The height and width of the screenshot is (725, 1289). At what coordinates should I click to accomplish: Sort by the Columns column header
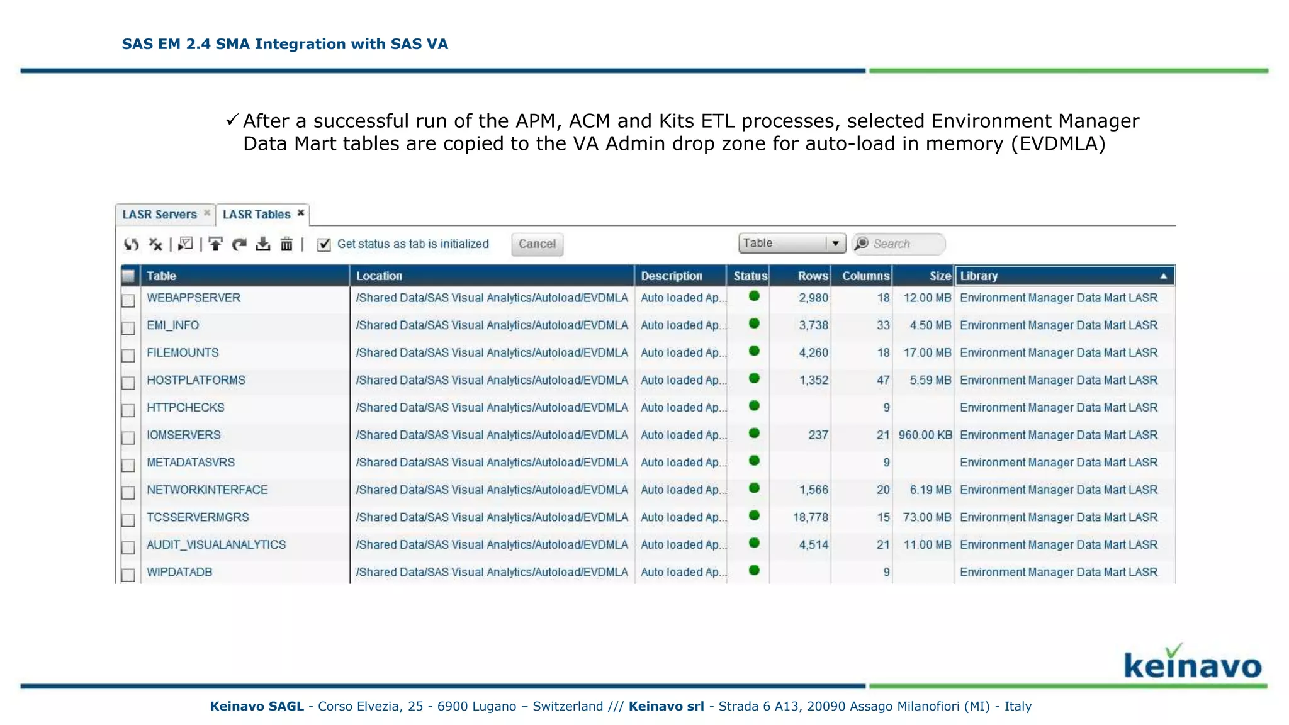click(862, 276)
